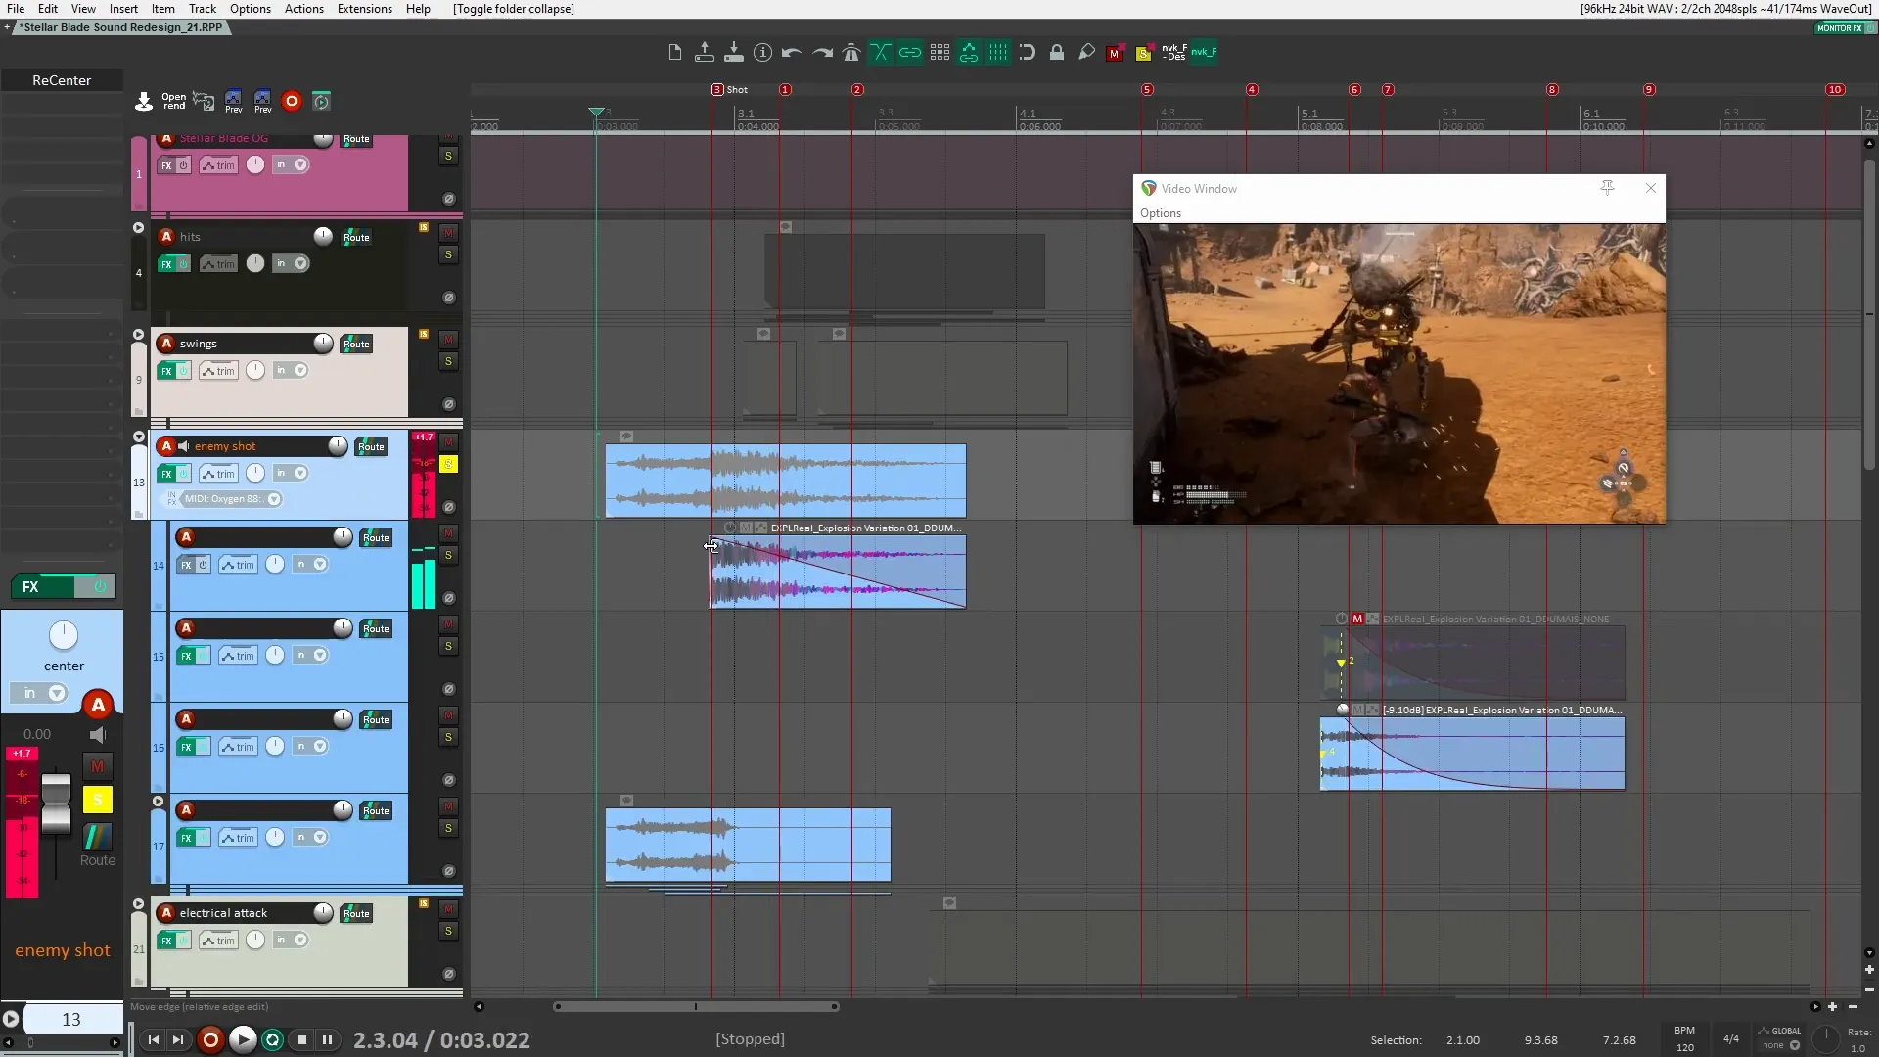Viewport: 1879px width, 1057px height.
Task: Open the nvk_F-Des toolbar icon
Action: coord(1174,52)
